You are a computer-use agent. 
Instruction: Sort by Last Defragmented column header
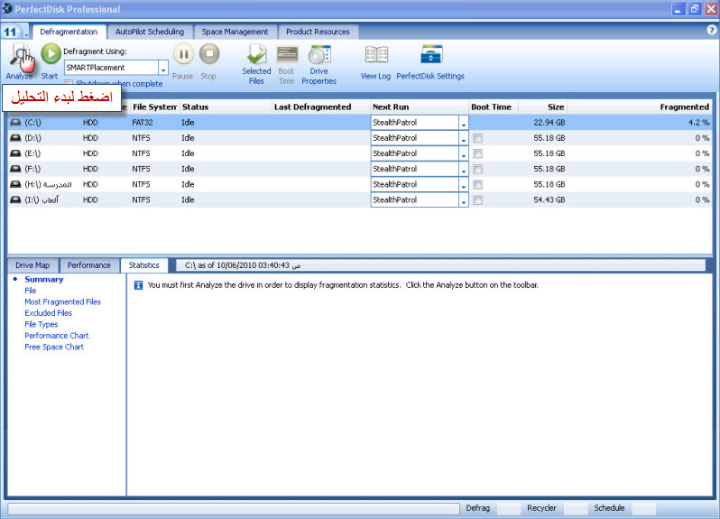320,107
